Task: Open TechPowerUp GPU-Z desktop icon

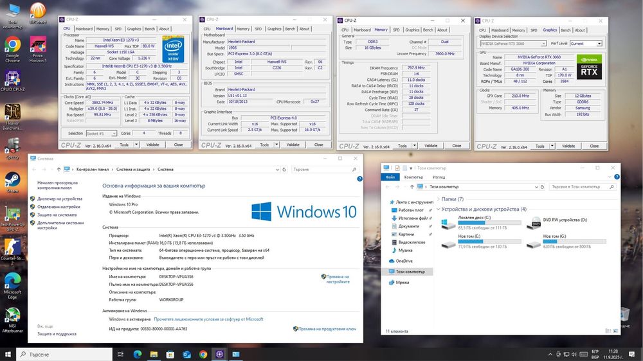Action: 12,219
